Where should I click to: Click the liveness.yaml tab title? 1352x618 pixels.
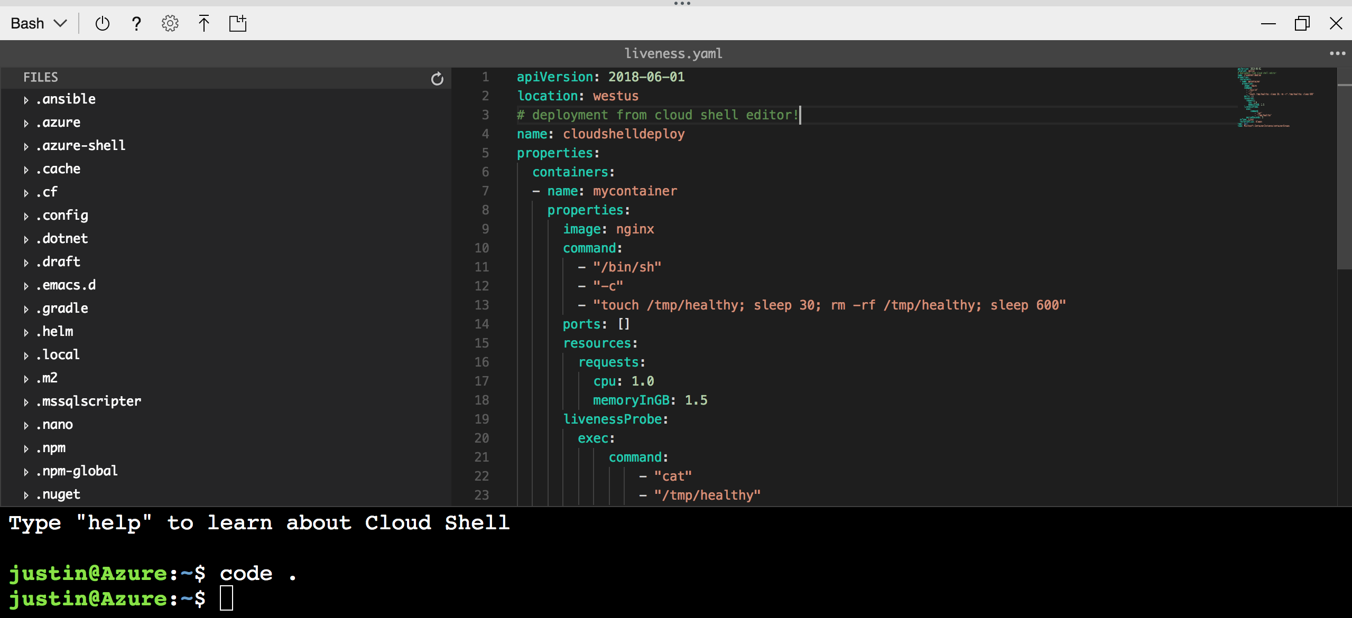(675, 53)
